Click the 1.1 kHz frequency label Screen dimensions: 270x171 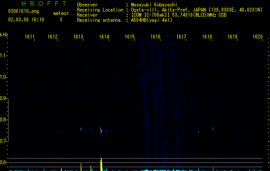[3, 56]
